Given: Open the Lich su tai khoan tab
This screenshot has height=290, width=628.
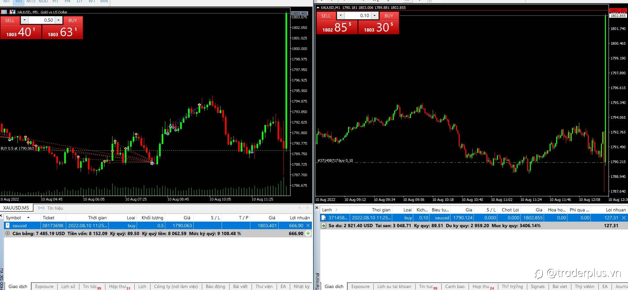Looking at the screenshot, I should [x=394, y=286].
